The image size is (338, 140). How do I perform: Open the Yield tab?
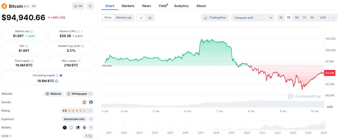point(163,6)
